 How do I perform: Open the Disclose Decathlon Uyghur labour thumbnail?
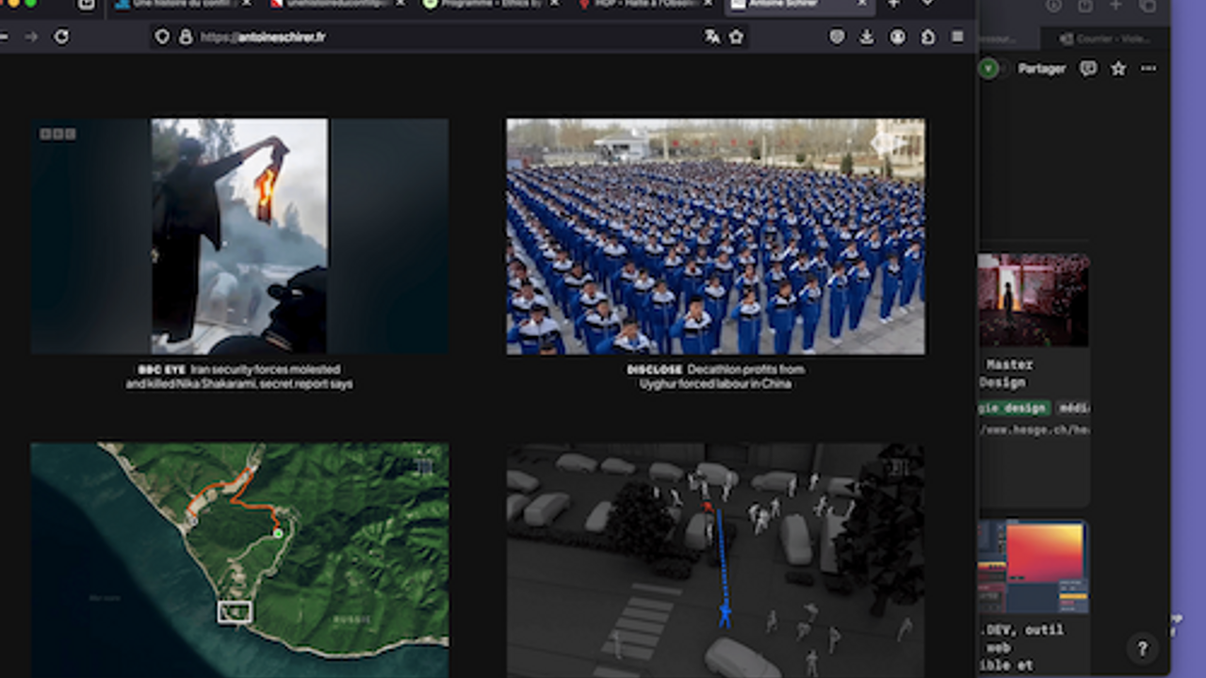715,235
